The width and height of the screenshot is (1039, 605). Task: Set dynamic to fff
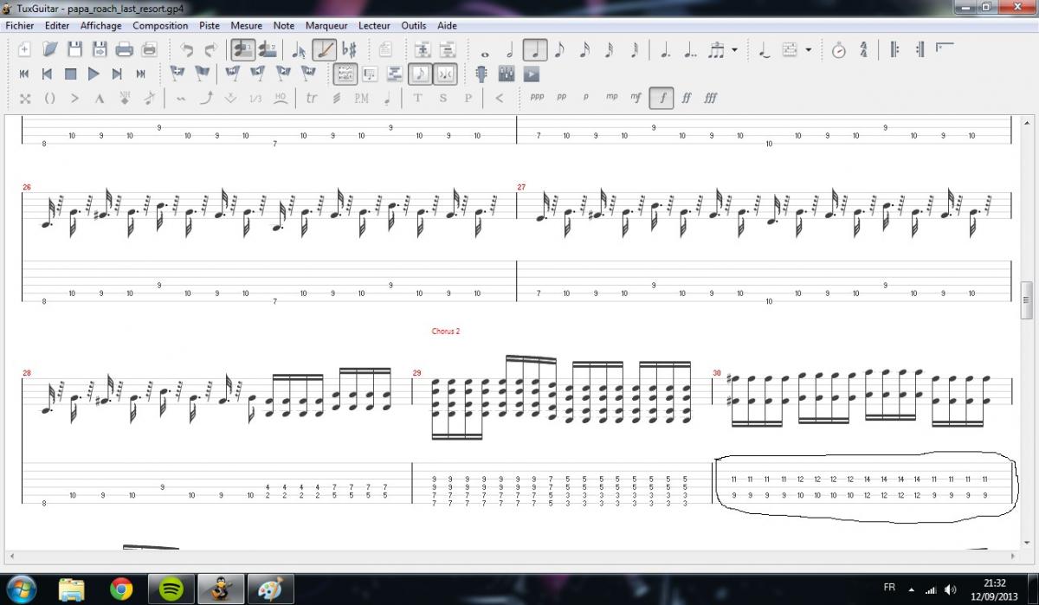(711, 98)
